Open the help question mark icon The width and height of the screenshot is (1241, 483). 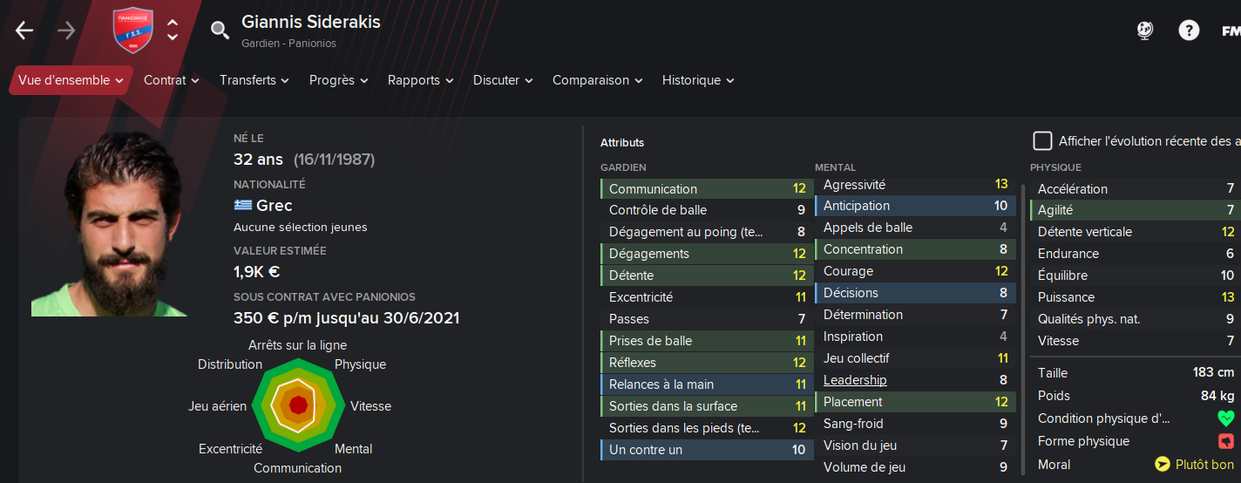click(1189, 31)
